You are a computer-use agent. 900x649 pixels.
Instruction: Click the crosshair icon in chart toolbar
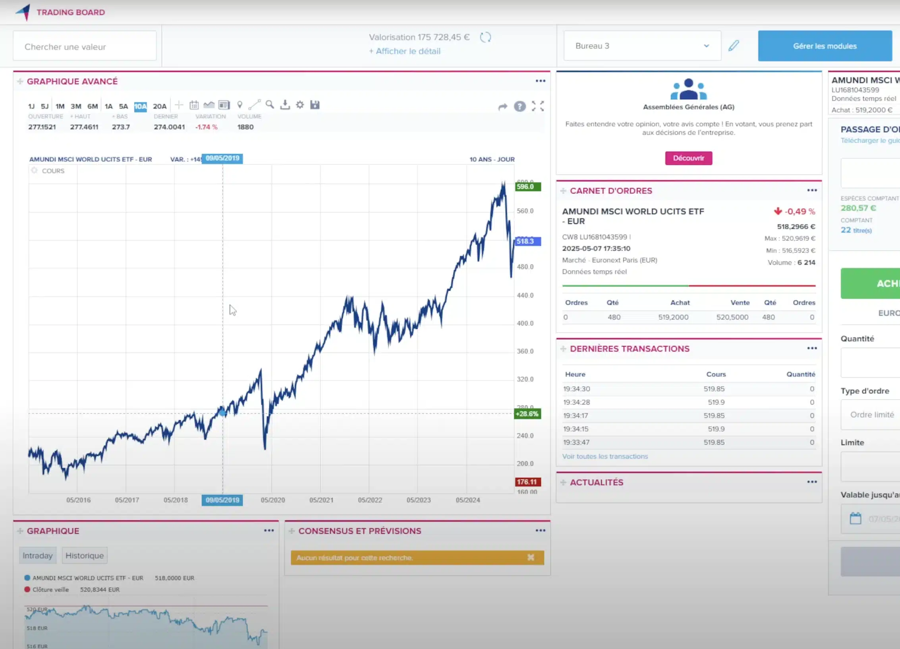point(179,105)
